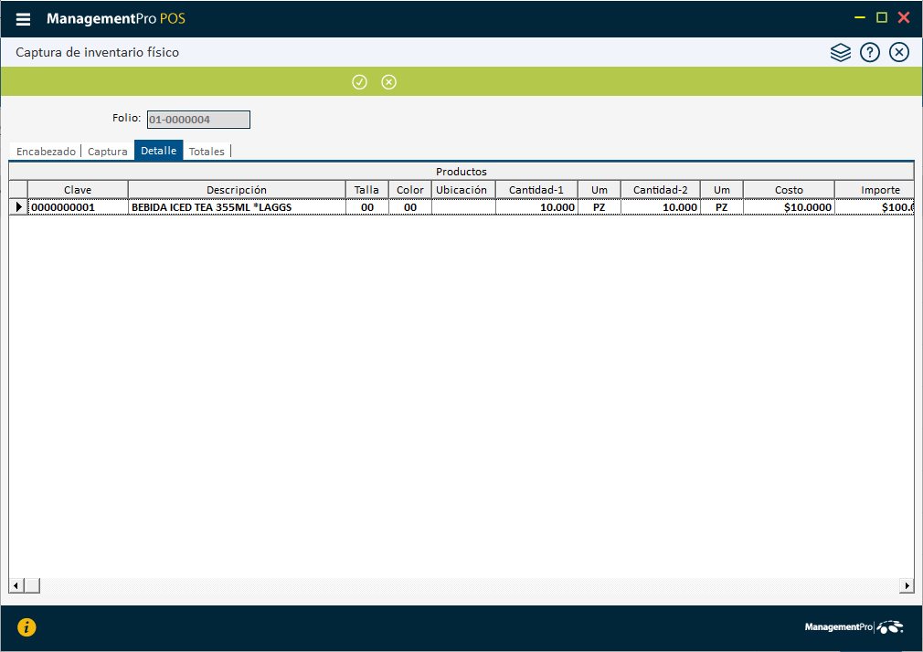Click the Descripción column header

tap(236, 190)
